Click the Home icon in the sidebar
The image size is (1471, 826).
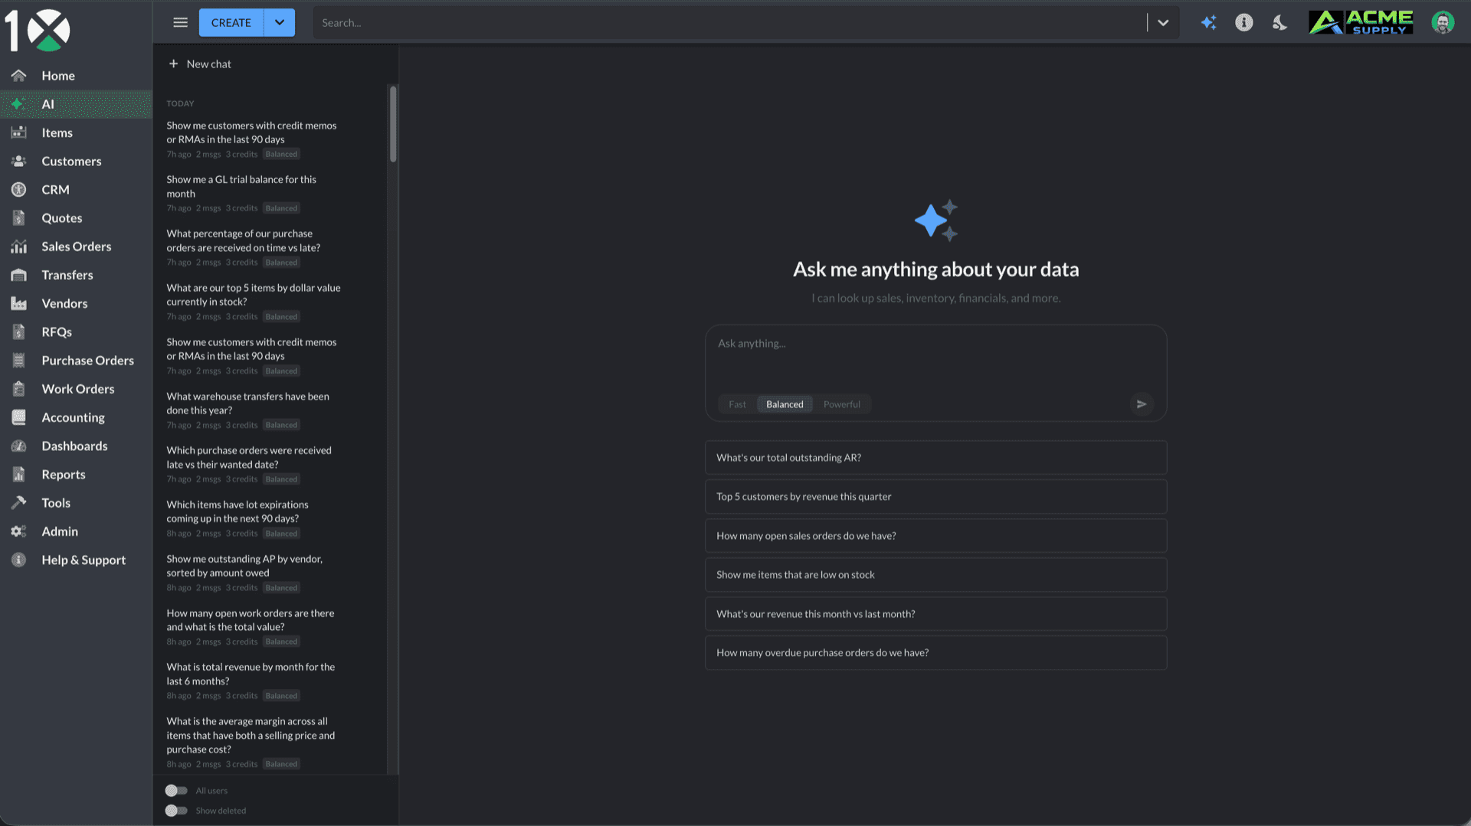(x=18, y=76)
